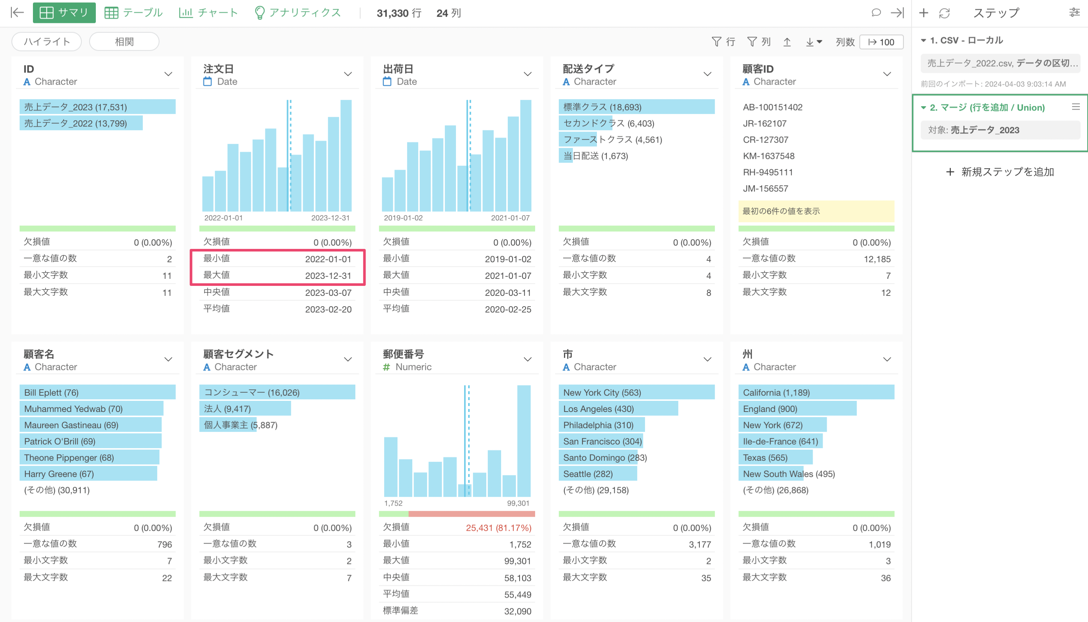The height and width of the screenshot is (622, 1088).
Task: Open 顧客セグメント column menu chevron
Action: tap(348, 359)
